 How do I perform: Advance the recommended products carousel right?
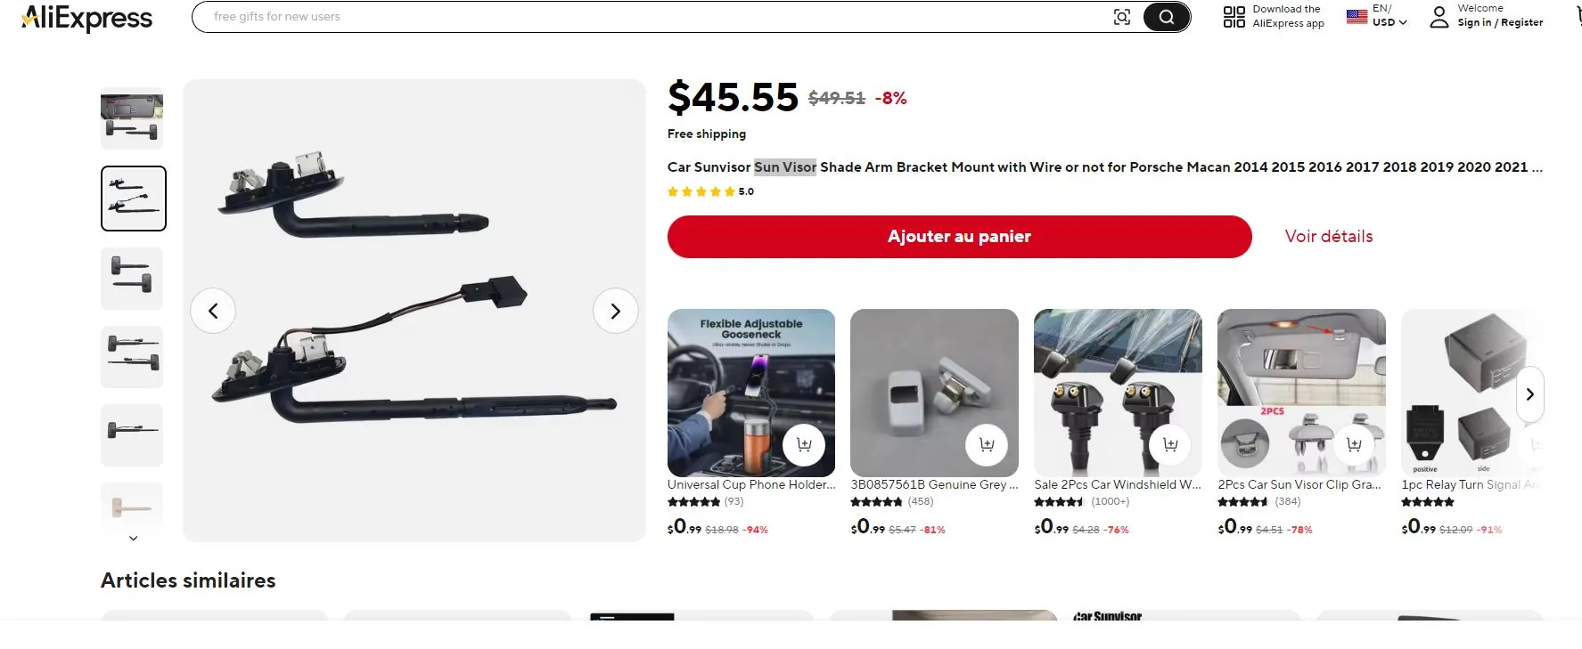[x=1529, y=394]
